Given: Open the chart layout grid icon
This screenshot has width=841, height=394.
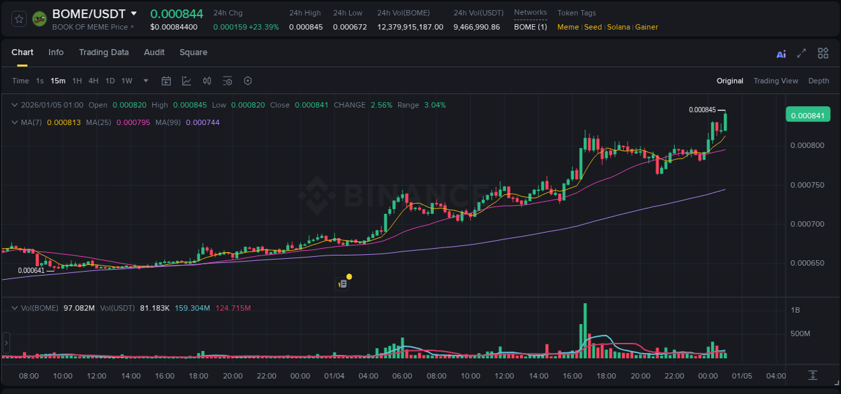Looking at the screenshot, I should (823, 54).
